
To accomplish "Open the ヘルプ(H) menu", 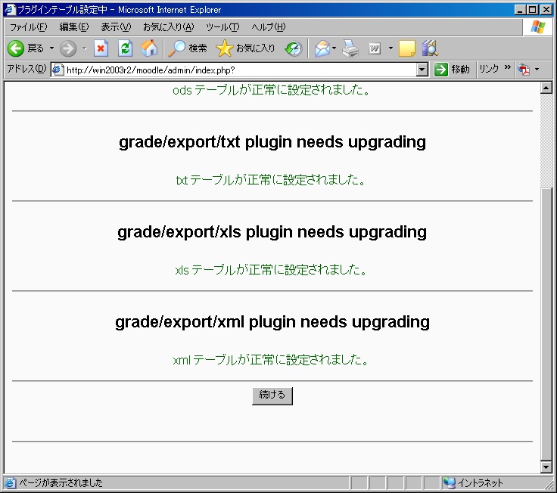I will pos(268,27).
